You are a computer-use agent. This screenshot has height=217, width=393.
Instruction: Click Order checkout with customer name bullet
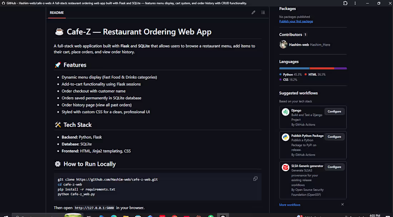[x=94, y=91]
